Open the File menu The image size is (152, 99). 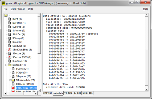tap(6, 9)
